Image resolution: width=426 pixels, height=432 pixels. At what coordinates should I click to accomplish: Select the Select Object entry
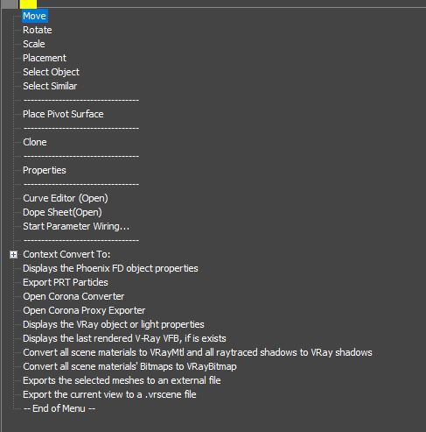(51, 72)
